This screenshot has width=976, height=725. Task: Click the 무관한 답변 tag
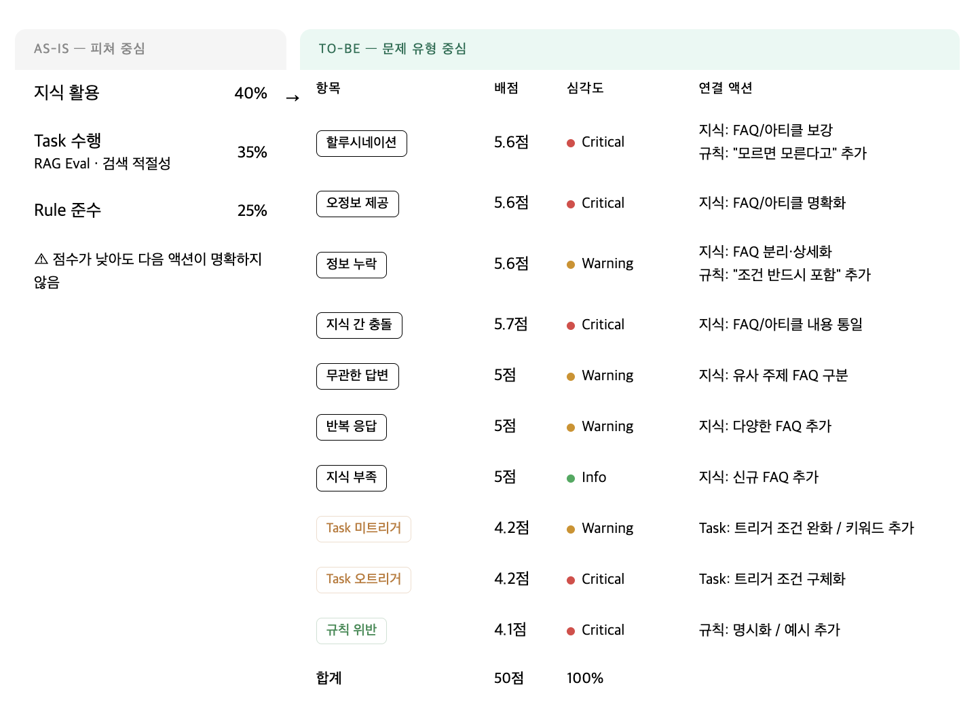[357, 376]
